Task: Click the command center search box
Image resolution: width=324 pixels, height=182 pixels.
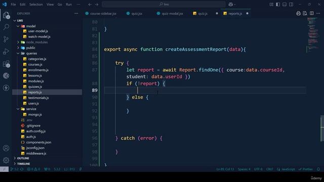Action: click(164, 5)
